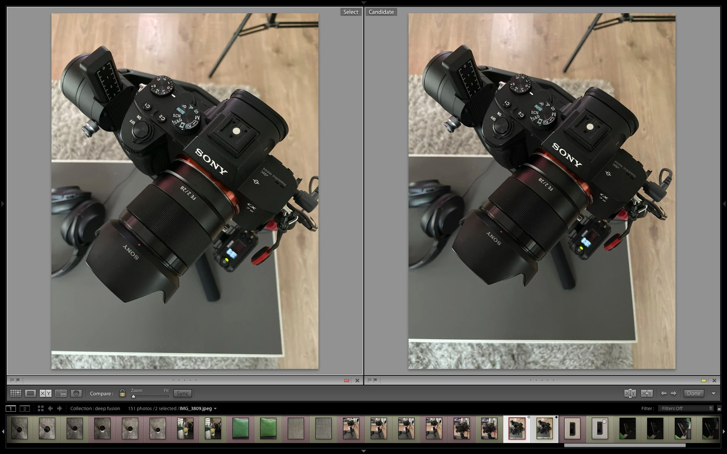Select first filmstrip thumbnail with black hole
This screenshot has width=727, height=454.
19,428
